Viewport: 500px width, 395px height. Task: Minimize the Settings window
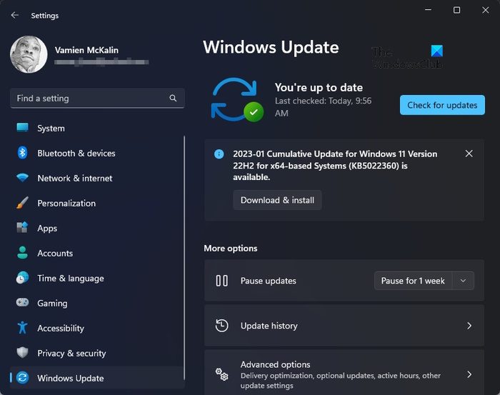point(428,10)
